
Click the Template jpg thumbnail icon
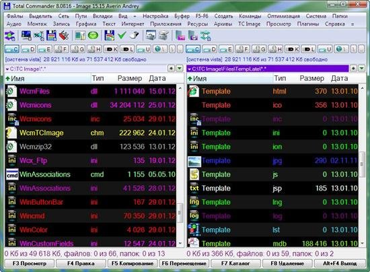194,162
